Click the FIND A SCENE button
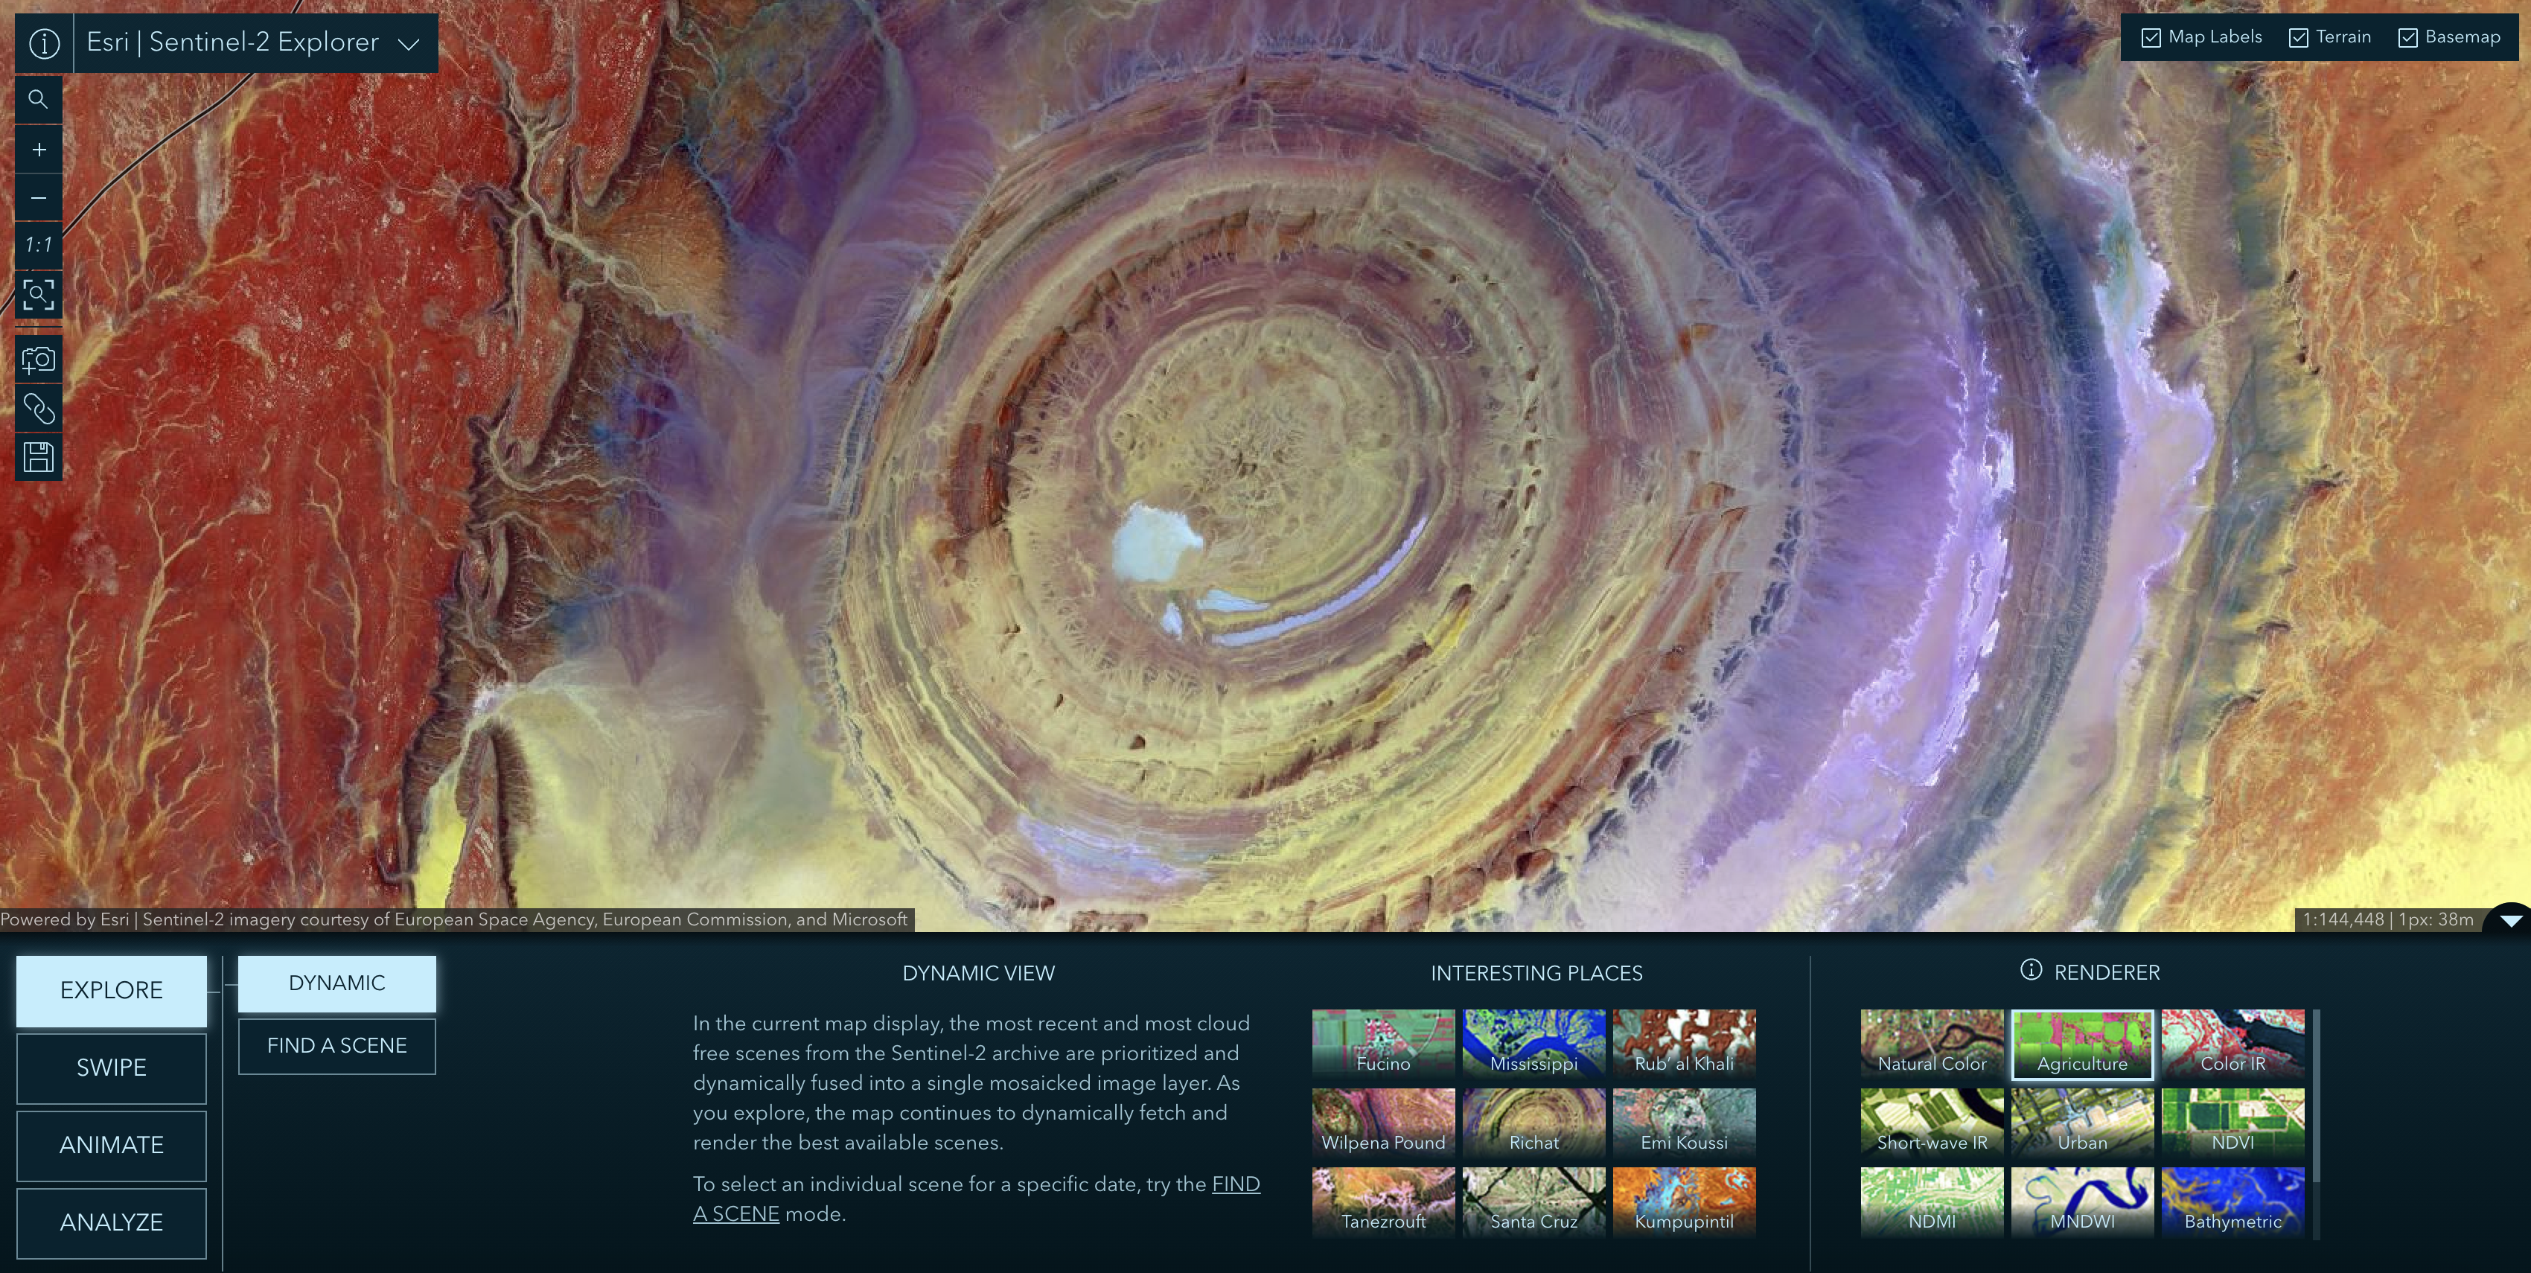Image resolution: width=2531 pixels, height=1273 pixels. 336,1045
